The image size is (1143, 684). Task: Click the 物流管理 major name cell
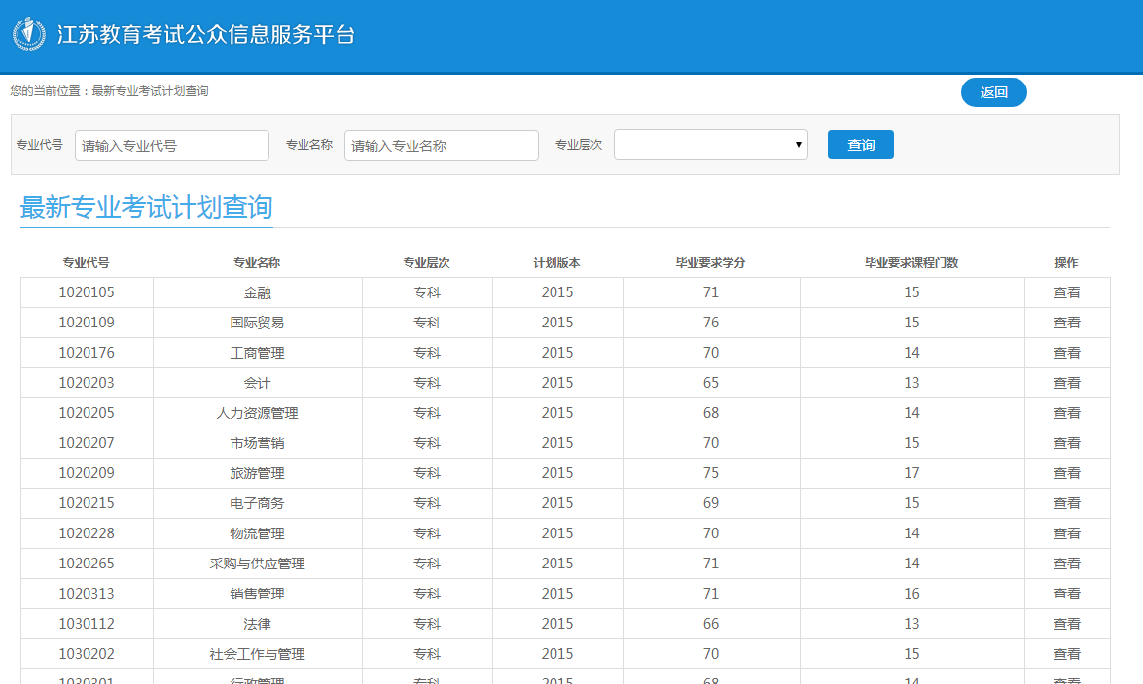click(258, 533)
